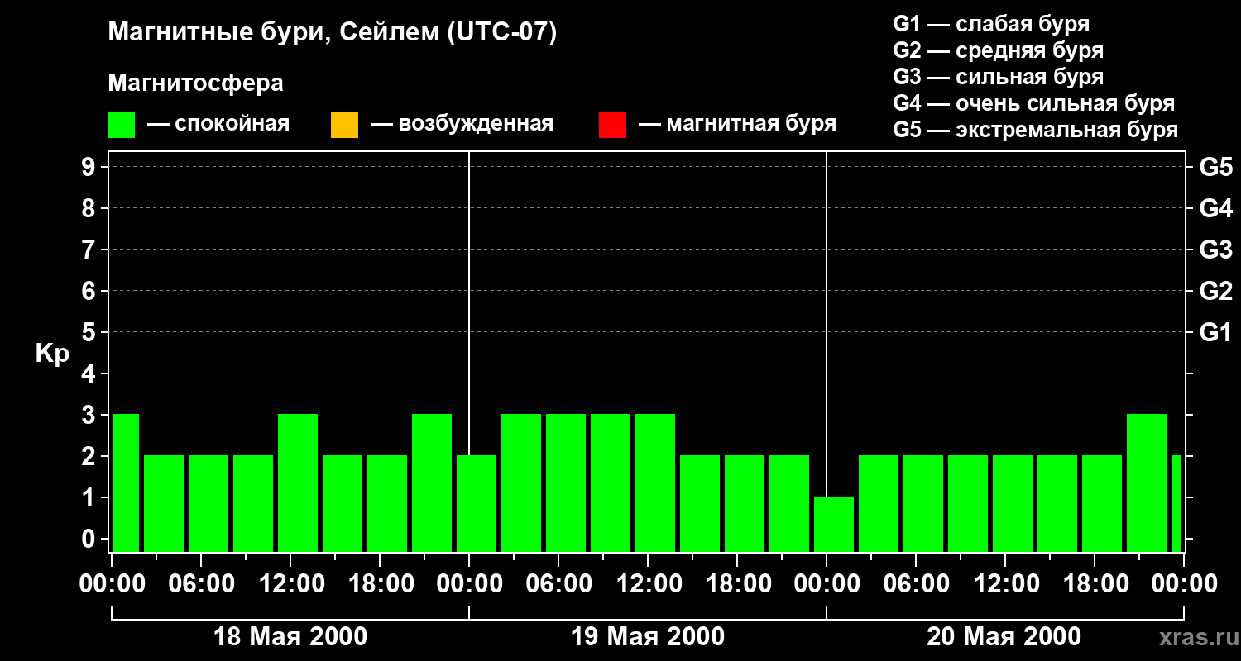Click the '20 Мая 2000' date label
This screenshot has height=661, width=1241.
coord(1004,637)
